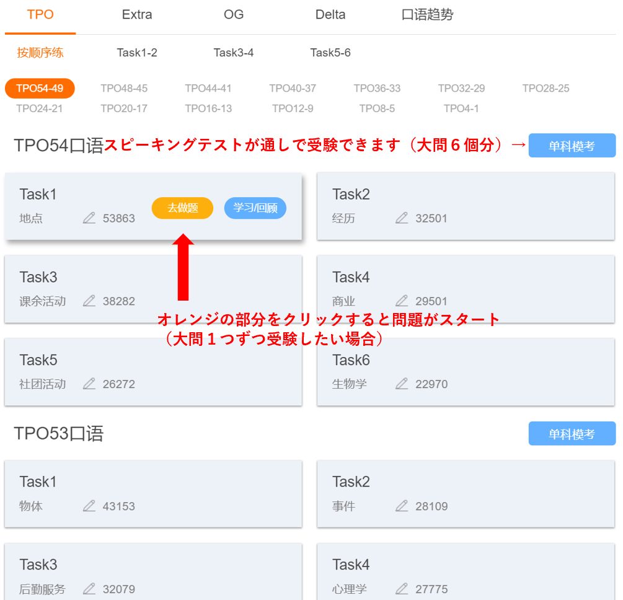Viewport: 623px width, 600px height.
Task: Select the TPO12-9 range pill
Action: point(293,108)
